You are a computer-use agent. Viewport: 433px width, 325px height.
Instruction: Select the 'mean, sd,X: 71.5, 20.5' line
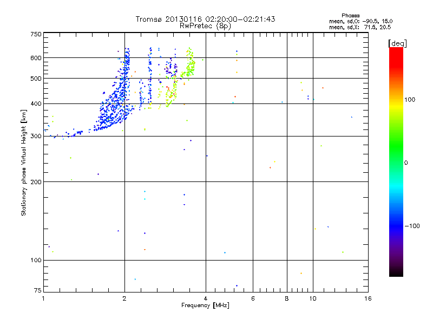tap(360, 28)
